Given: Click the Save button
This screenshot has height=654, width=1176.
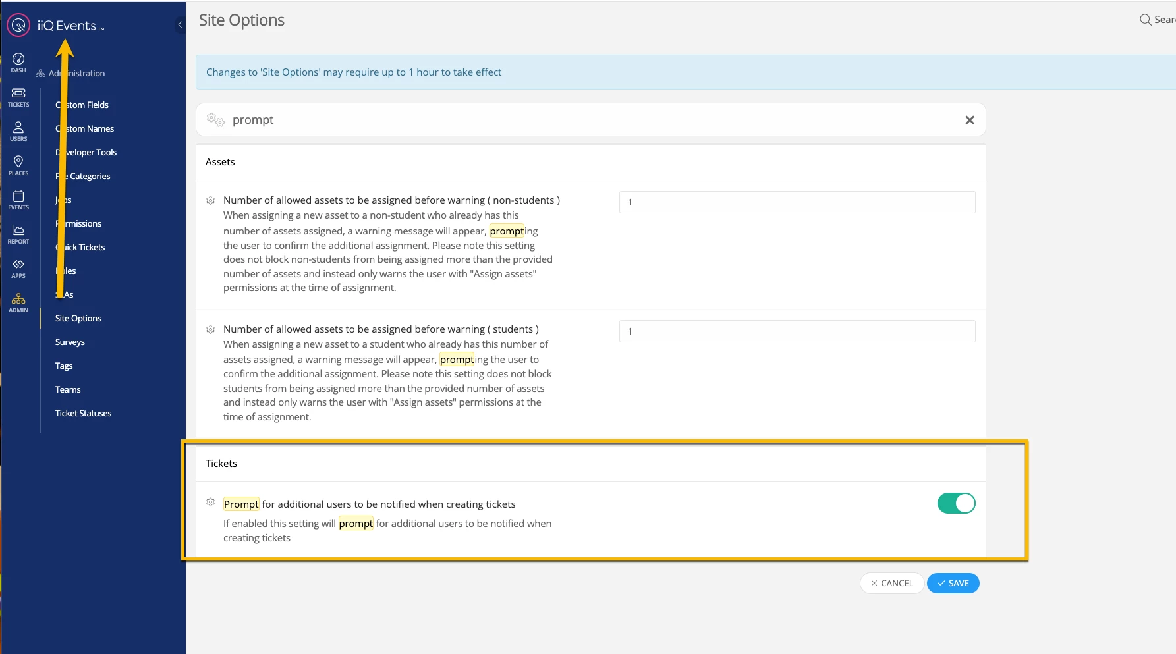Looking at the screenshot, I should pos(953,583).
